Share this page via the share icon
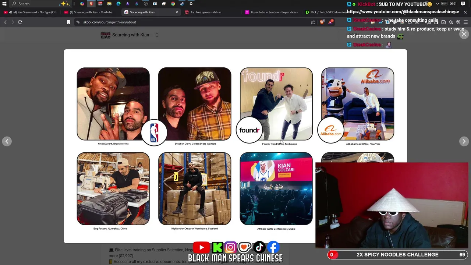This screenshot has height=265, width=471. tap(313, 22)
